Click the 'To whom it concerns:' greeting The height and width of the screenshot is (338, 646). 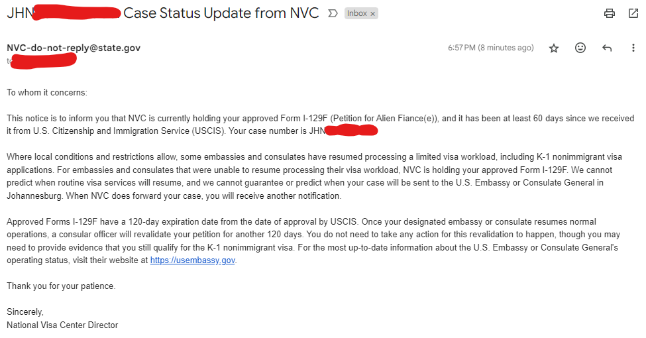pos(47,92)
